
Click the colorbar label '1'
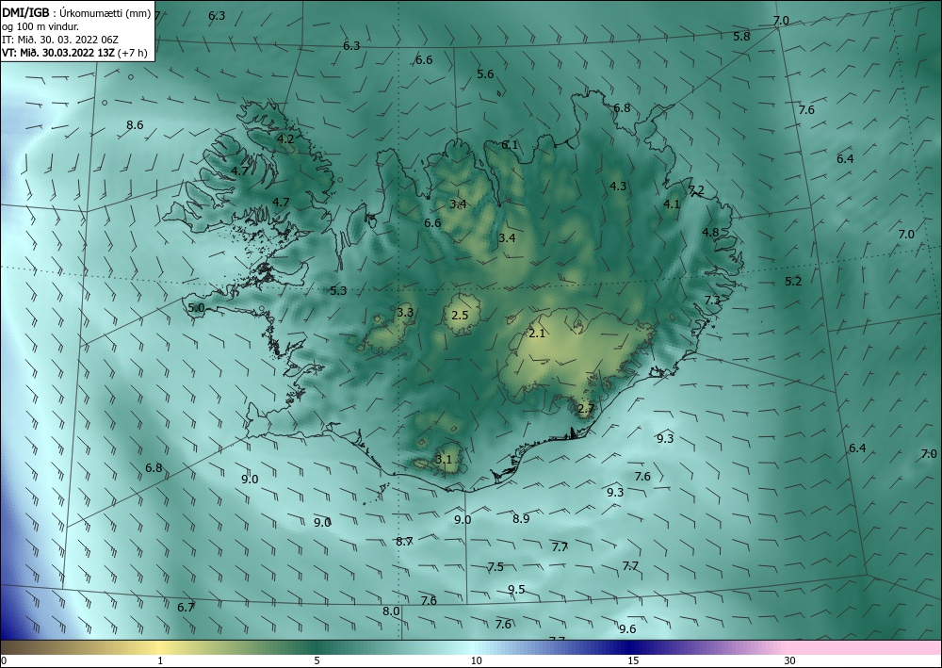pyautogui.click(x=160, y=660)
